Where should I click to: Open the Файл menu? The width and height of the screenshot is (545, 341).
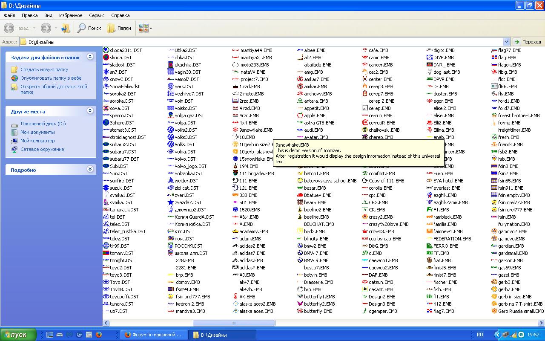click(x=9, y=15)
